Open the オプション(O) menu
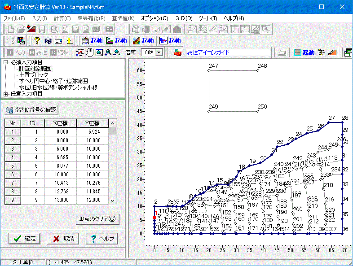353x266 pixels. click(x=154, y=18)
